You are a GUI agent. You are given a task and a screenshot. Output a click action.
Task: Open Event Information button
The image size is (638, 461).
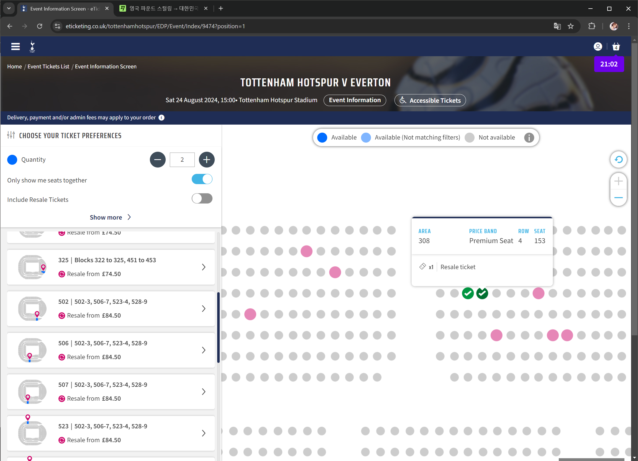tap(354, 100)
